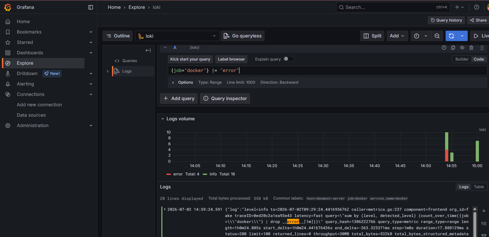Click the Share button
Screen dimensions: 489x237
coord(478,20)
